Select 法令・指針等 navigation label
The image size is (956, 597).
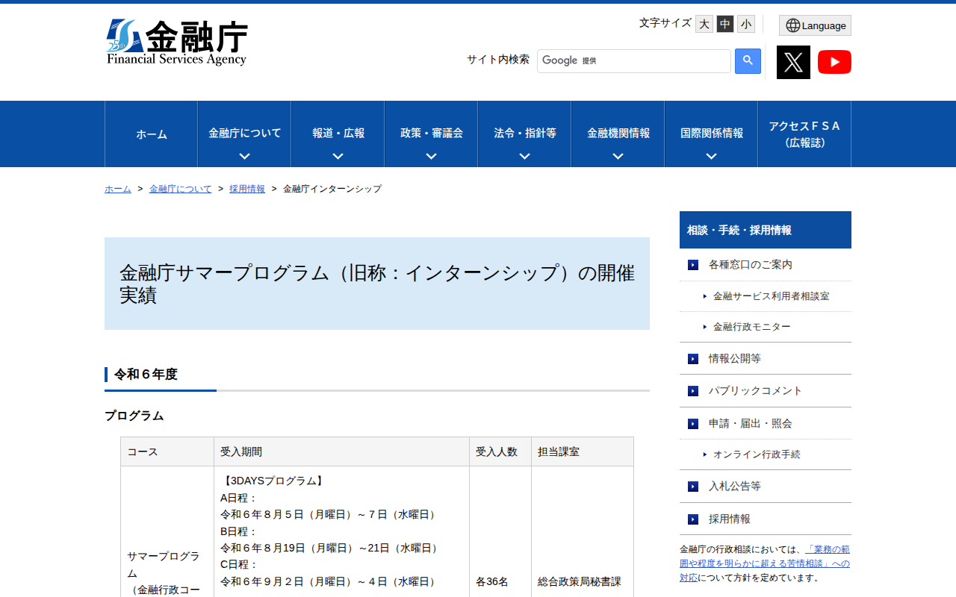pyautogui.click(x=525, y=133)
